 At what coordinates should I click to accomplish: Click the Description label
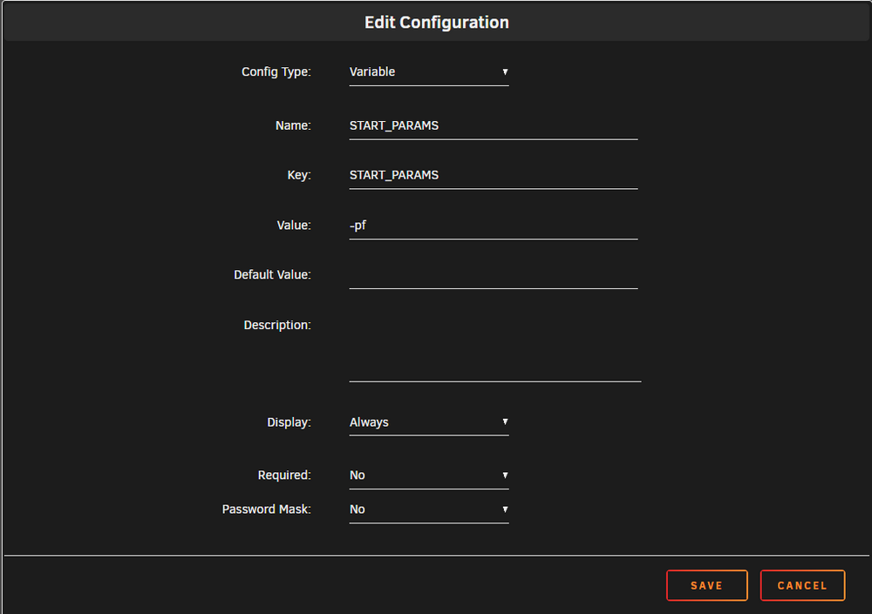[x=277, y=325]
